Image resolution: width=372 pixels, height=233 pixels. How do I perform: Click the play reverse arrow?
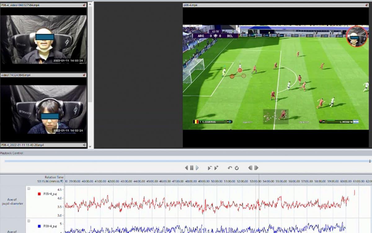186,168
